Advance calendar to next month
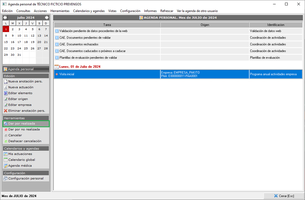This screenshot has height=200, width=305. 47,18
